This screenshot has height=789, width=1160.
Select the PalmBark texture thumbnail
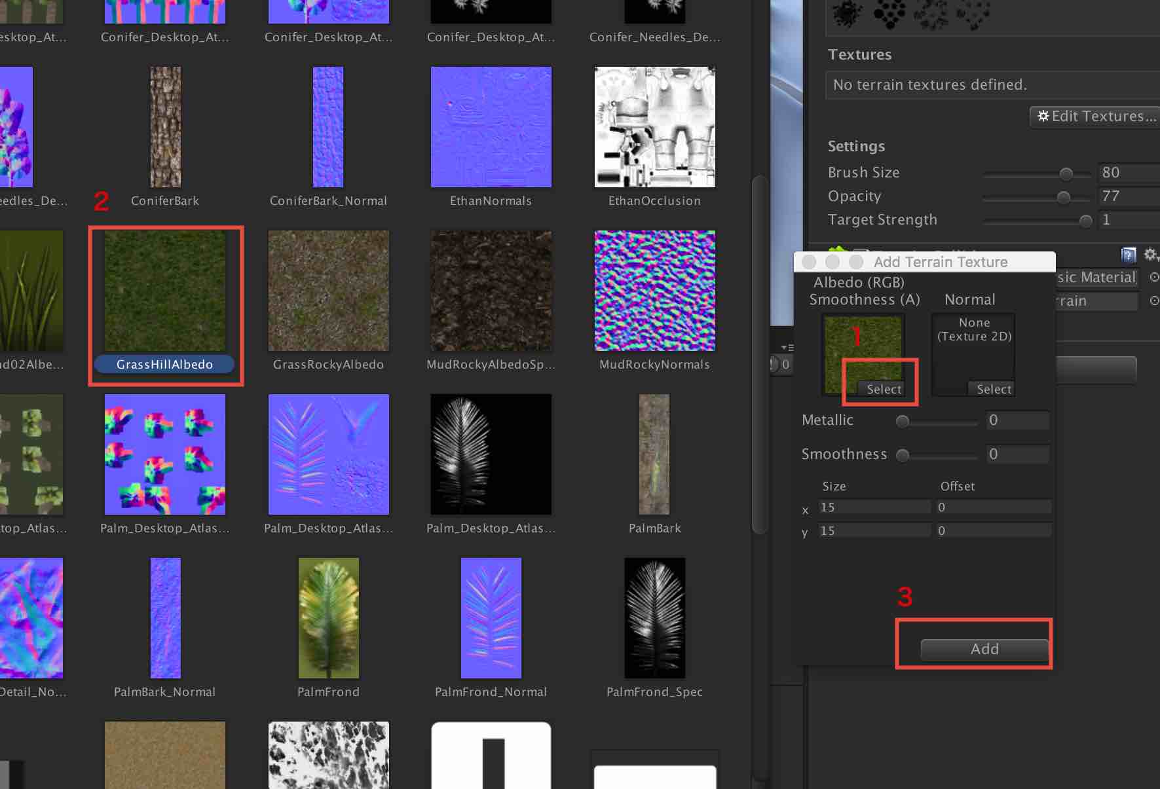point(654,454)
